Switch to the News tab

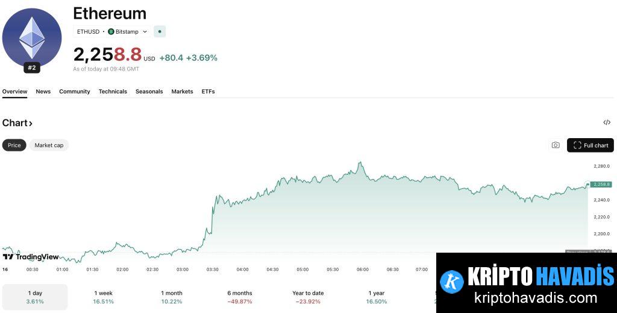click(43, 91)
